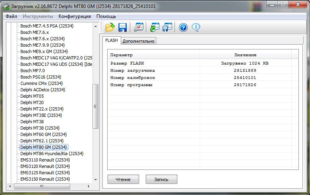Click the save configuration windows icon

[x=167, y=28]
